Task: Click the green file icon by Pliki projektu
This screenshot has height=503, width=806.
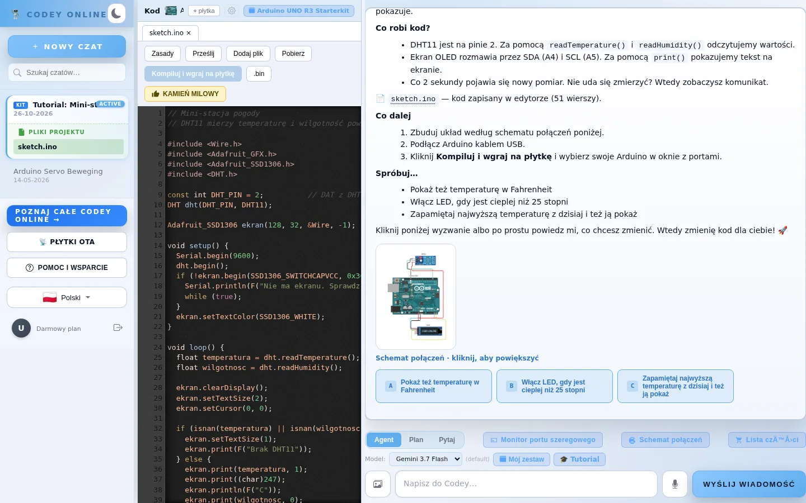Action: coord(22,132)
